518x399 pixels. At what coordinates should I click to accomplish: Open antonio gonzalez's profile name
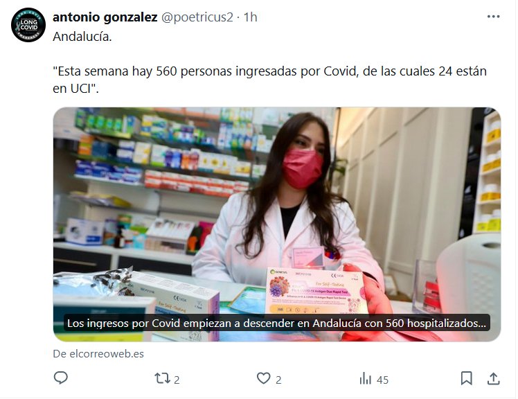pyautogui.click(x=105, y=17)
